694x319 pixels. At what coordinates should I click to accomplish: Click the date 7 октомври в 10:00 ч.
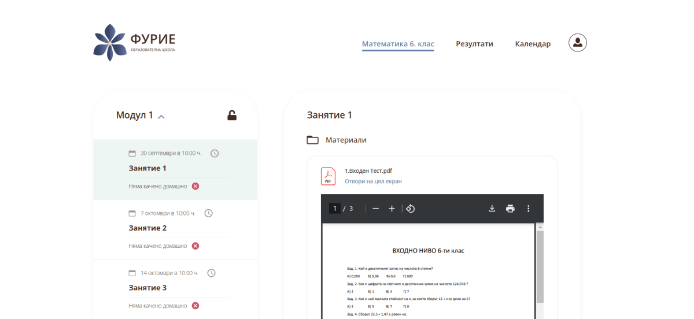[168, 213]
